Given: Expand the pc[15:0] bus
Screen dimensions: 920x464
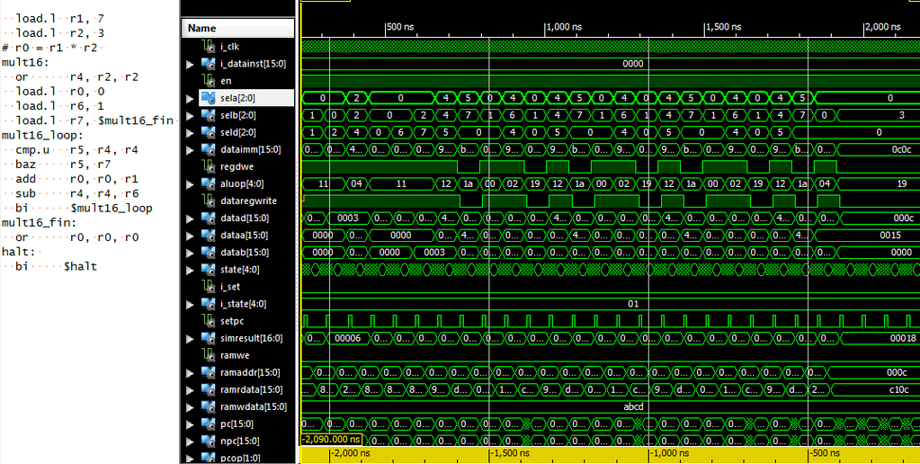Looking at the screenshot, I should [x=190, y=424].
